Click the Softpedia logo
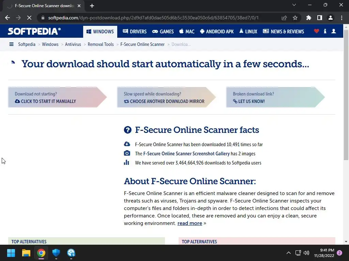Screen dimensions: 349x261 click(34, 31)
